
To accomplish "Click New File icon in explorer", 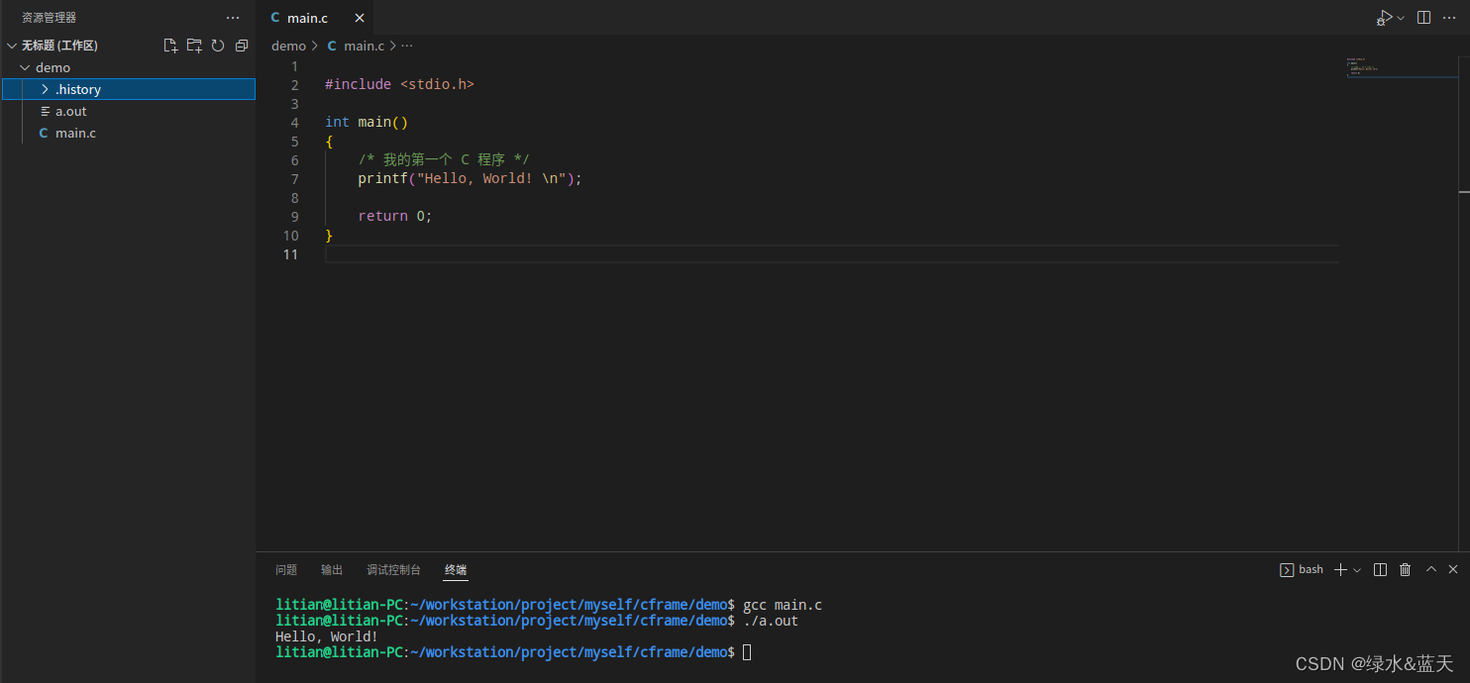I will pos(170,46).
